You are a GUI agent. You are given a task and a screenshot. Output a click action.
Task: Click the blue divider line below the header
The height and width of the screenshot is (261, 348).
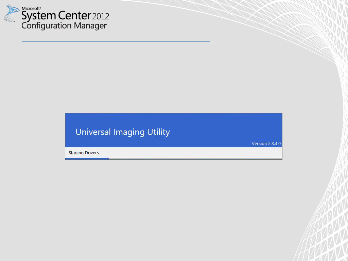point(116,42)
